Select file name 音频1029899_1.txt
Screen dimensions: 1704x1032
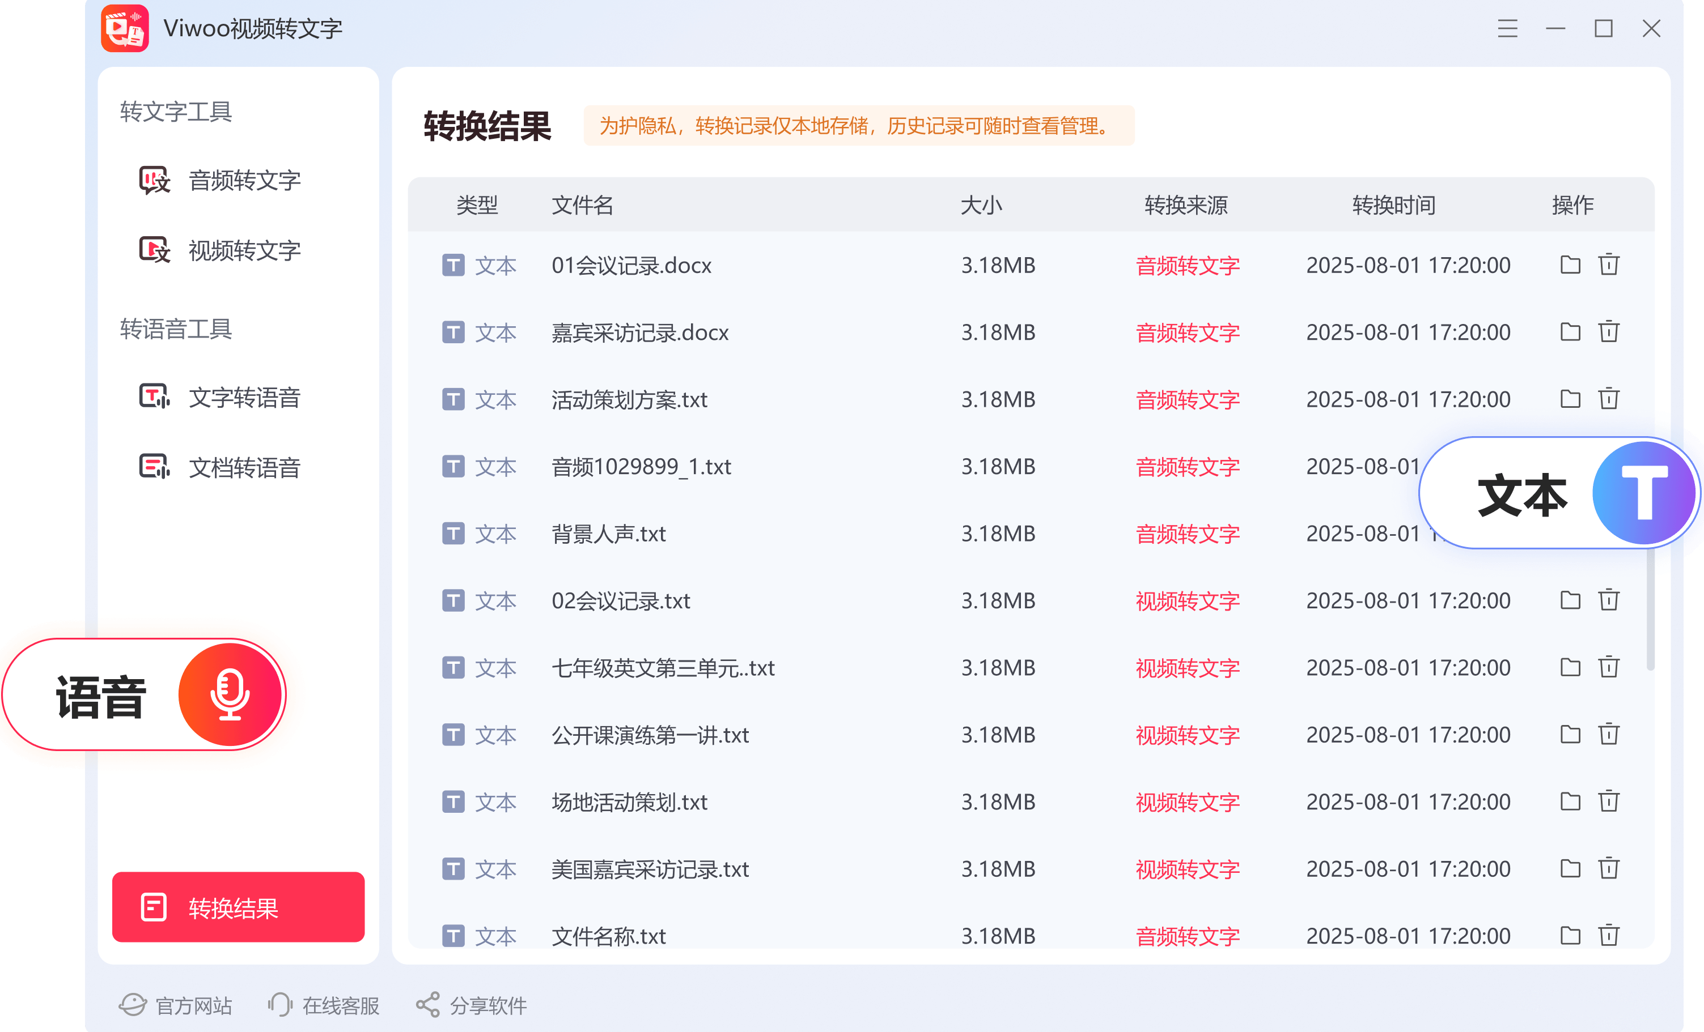(x=641, y=467)
